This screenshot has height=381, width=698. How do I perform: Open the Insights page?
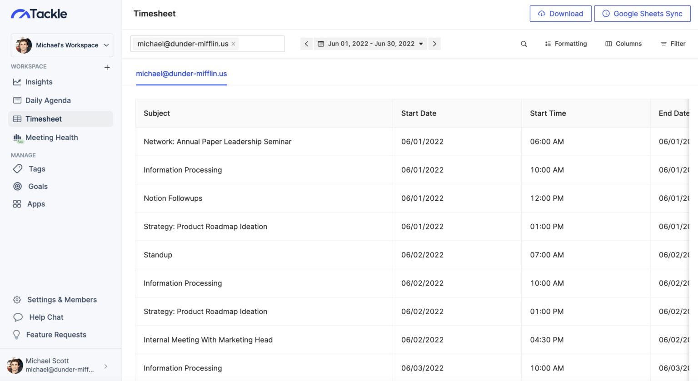point(32,82)
